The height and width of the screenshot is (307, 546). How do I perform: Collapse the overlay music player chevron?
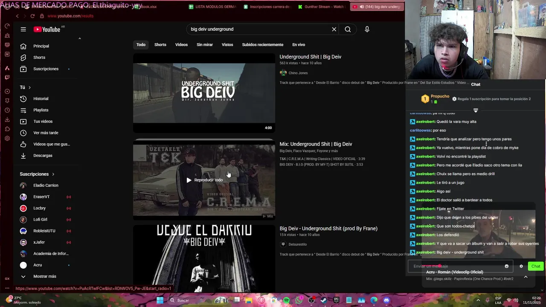click(526, 277)
